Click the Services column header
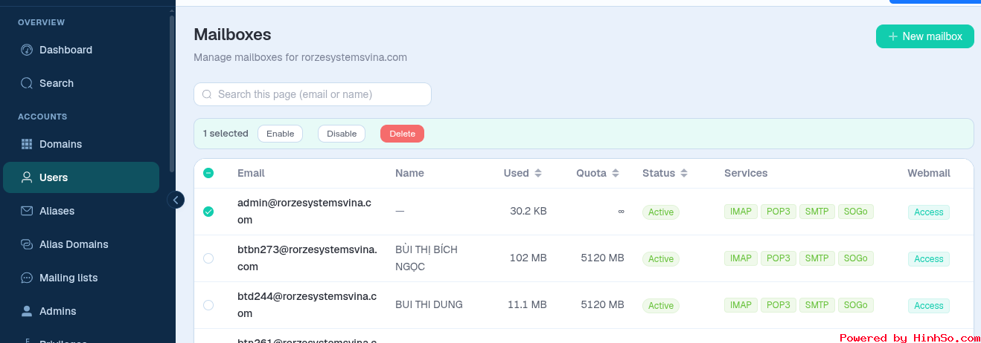Image resolution: width=981 pixels, height=343 pixels. click(746, 173)
